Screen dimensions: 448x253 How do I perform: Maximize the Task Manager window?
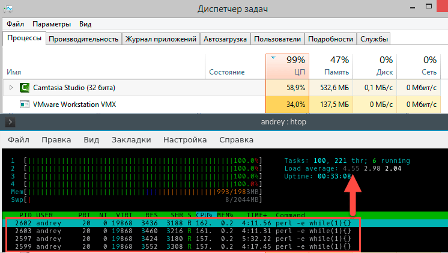click(x=429, y=6)
